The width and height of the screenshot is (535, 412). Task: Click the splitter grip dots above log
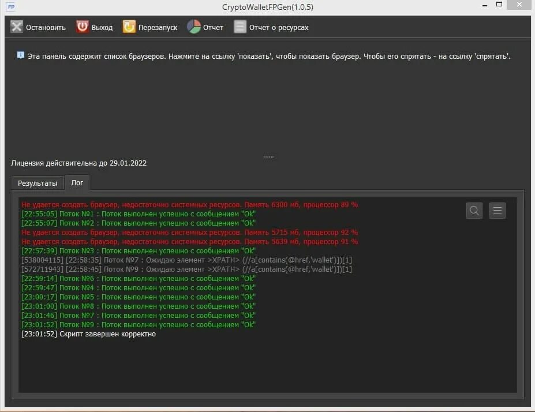tap(268, 157)
